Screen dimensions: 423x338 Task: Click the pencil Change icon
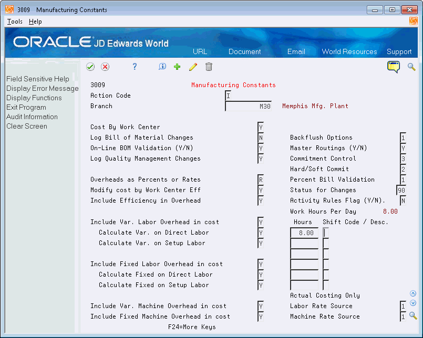coord(193,67)
